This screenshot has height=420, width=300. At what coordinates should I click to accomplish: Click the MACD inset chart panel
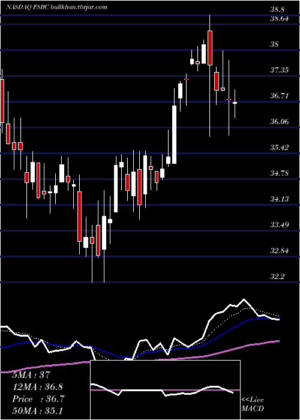tap(165, 390)
